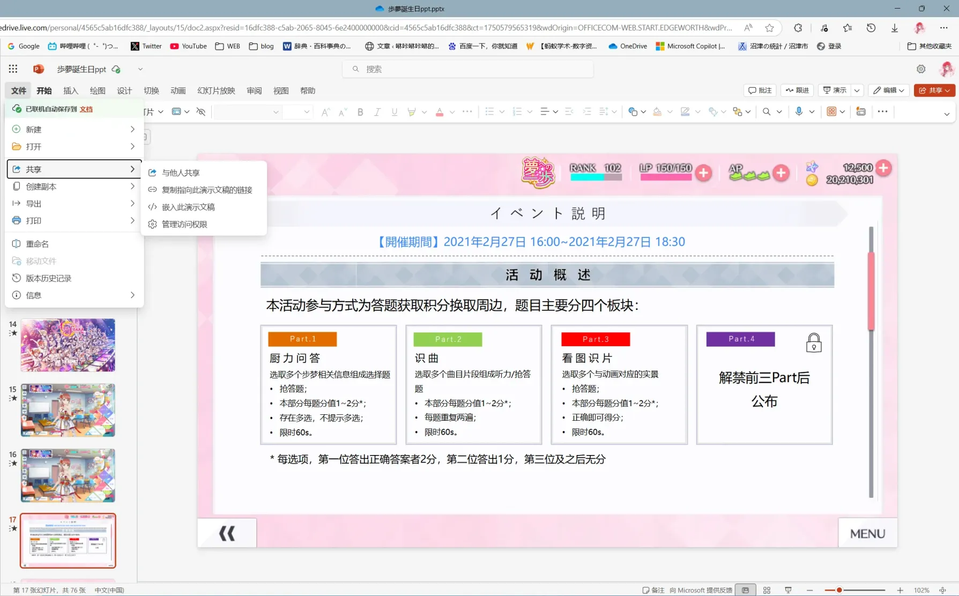Viewport: 959px width, 596px height.
Task: Click the Designer icon in ribbon
Action: (x=861, y=111)
